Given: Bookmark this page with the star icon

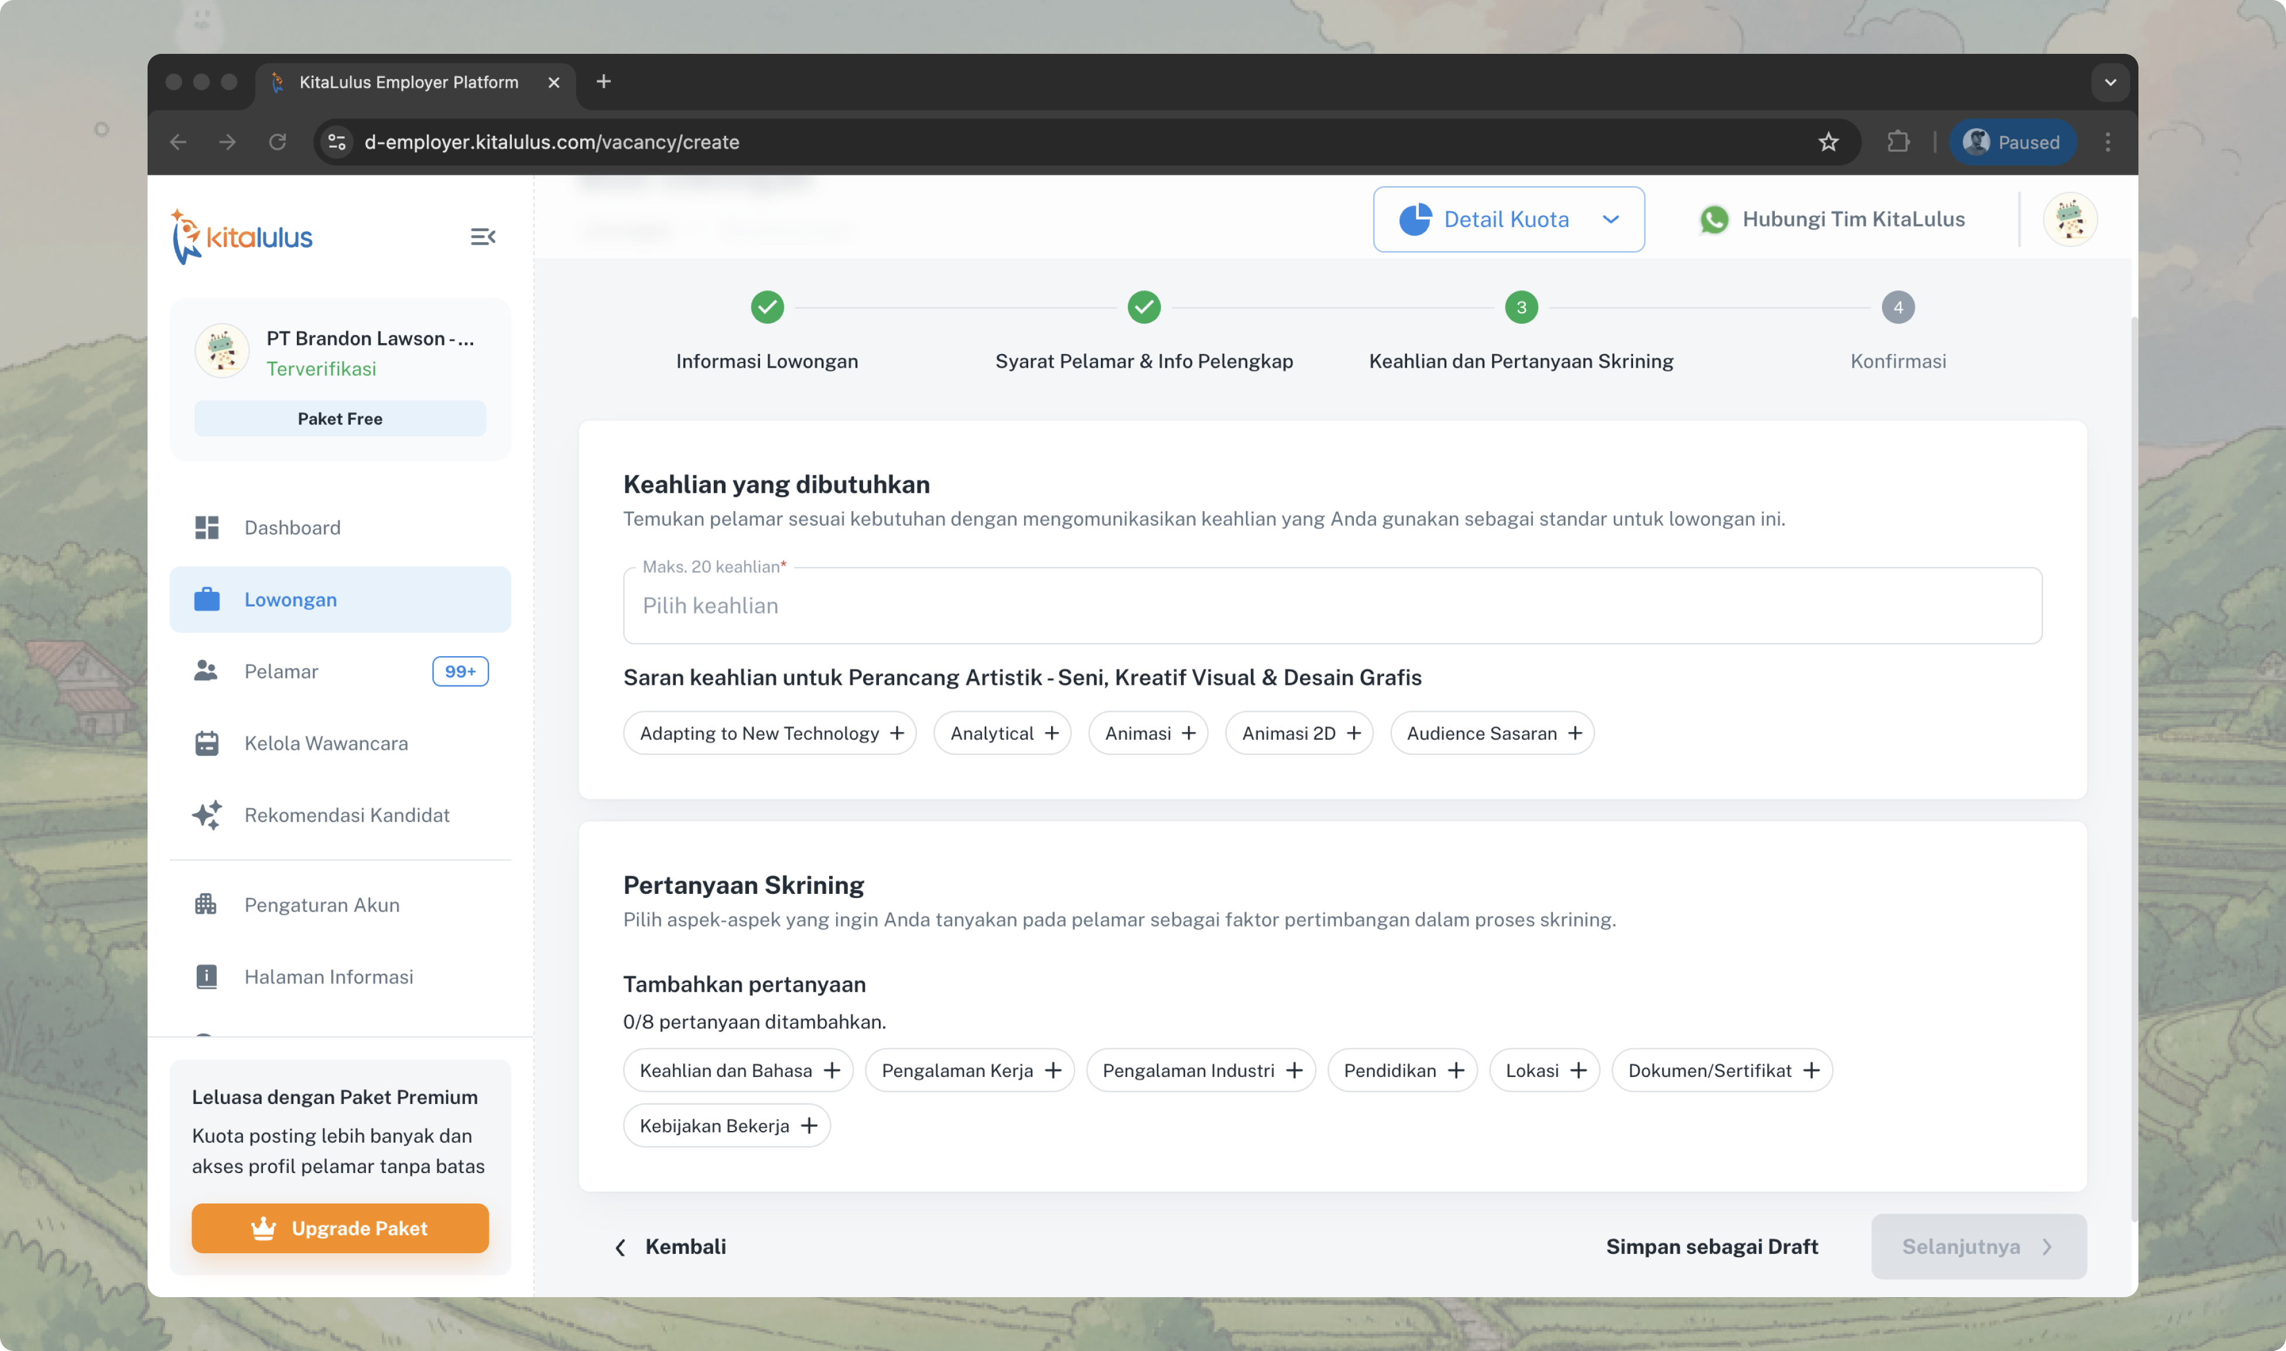Looking at the screenshot, I should pyautogui.click(x=1828, y=142).
